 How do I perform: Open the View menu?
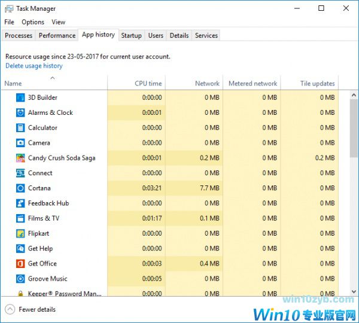click(x=59, y=22)
